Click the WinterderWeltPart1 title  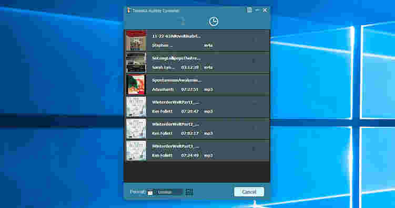176,102
